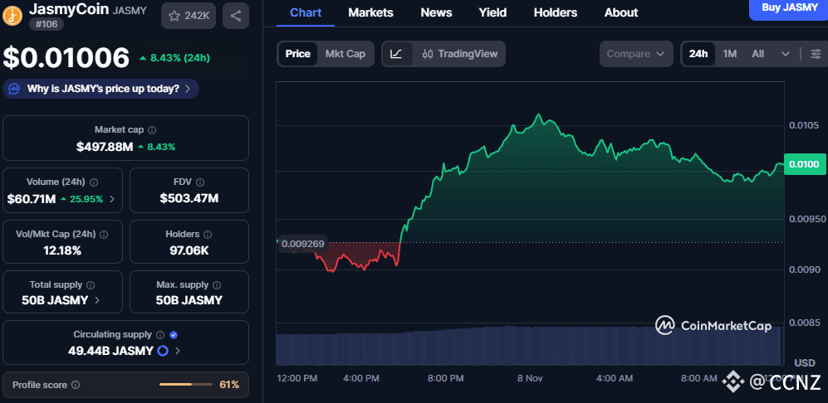Add JasmyCoin to watchlist with the star button

(189, 16)
